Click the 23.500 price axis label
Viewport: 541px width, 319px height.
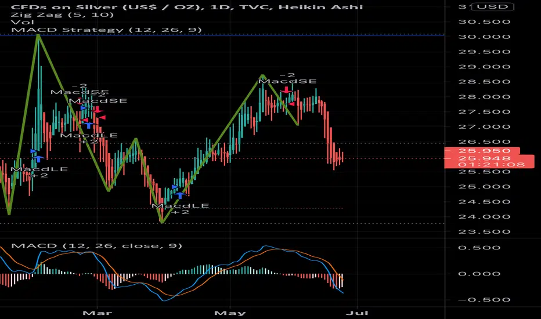click(x=484, y=231)
